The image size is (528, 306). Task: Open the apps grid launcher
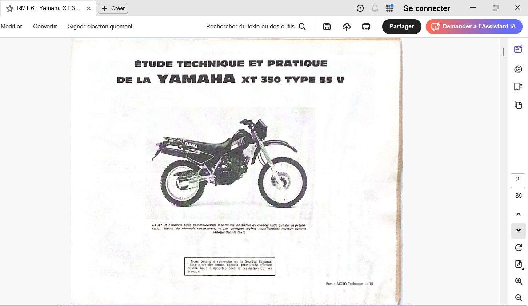click(389, 8)
